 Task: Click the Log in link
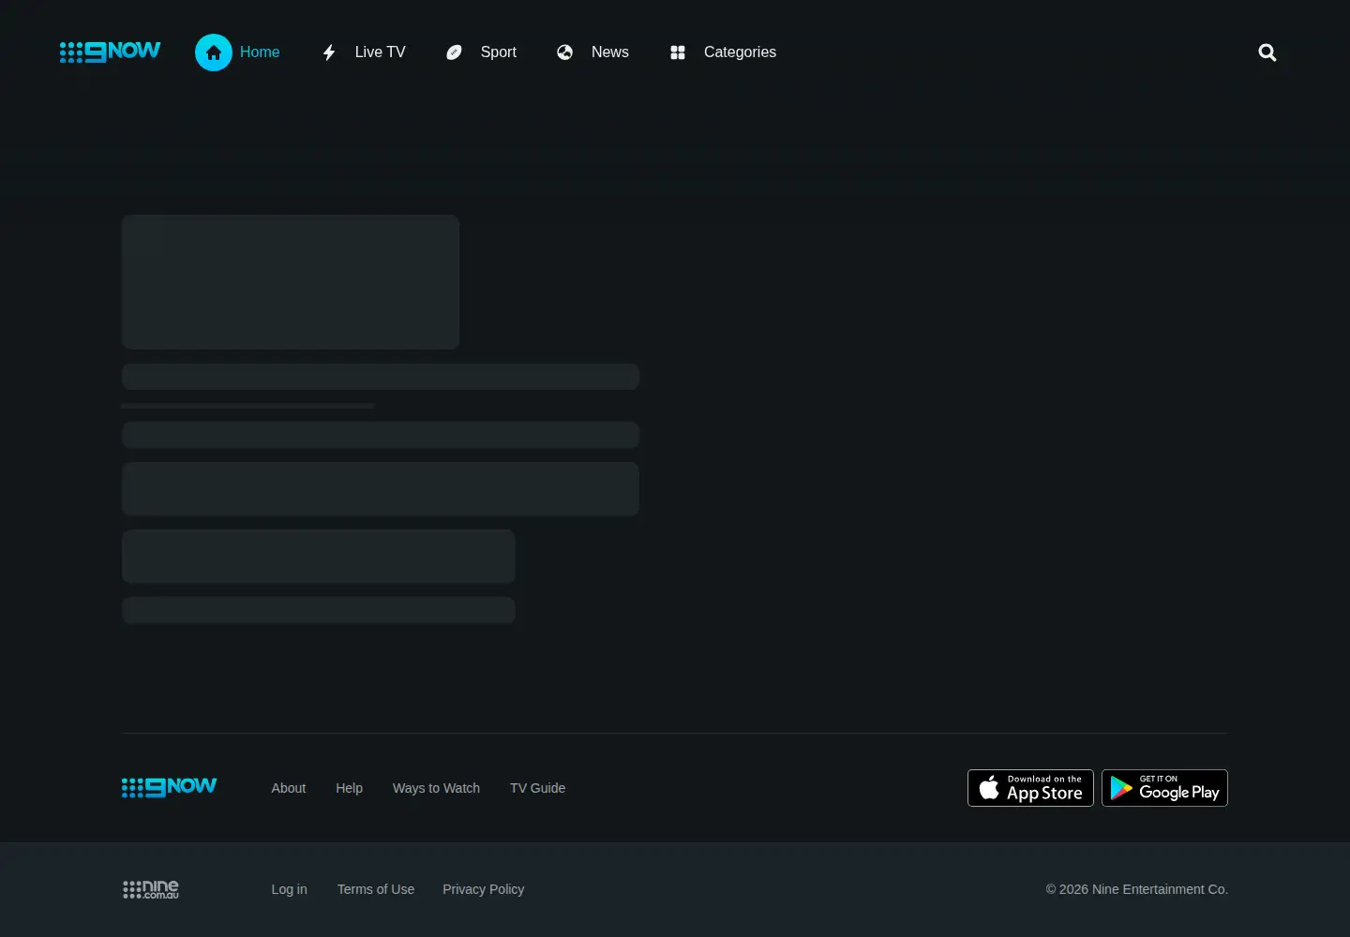coord(290,889)
